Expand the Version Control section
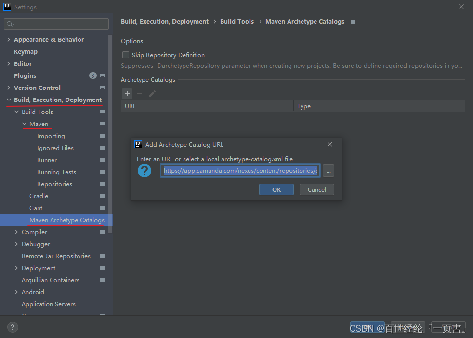 (9, 88)
